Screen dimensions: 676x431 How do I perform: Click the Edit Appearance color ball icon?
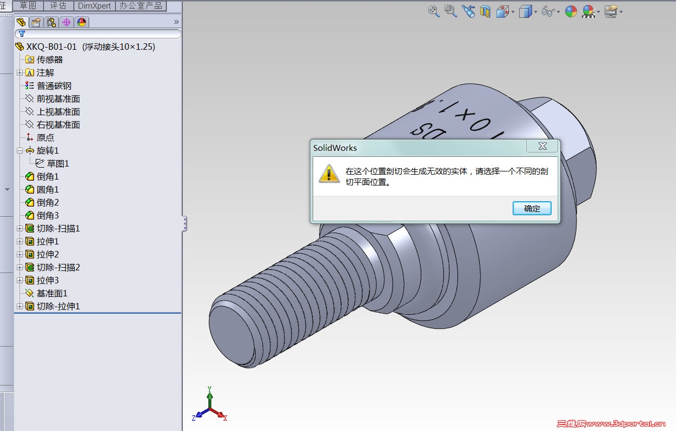571,11
